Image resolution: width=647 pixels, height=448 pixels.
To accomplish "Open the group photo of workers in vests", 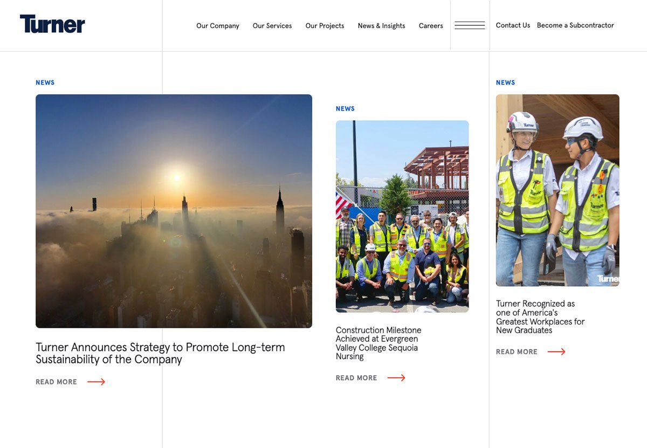I will pyautogui.click(x=402, y=216).
